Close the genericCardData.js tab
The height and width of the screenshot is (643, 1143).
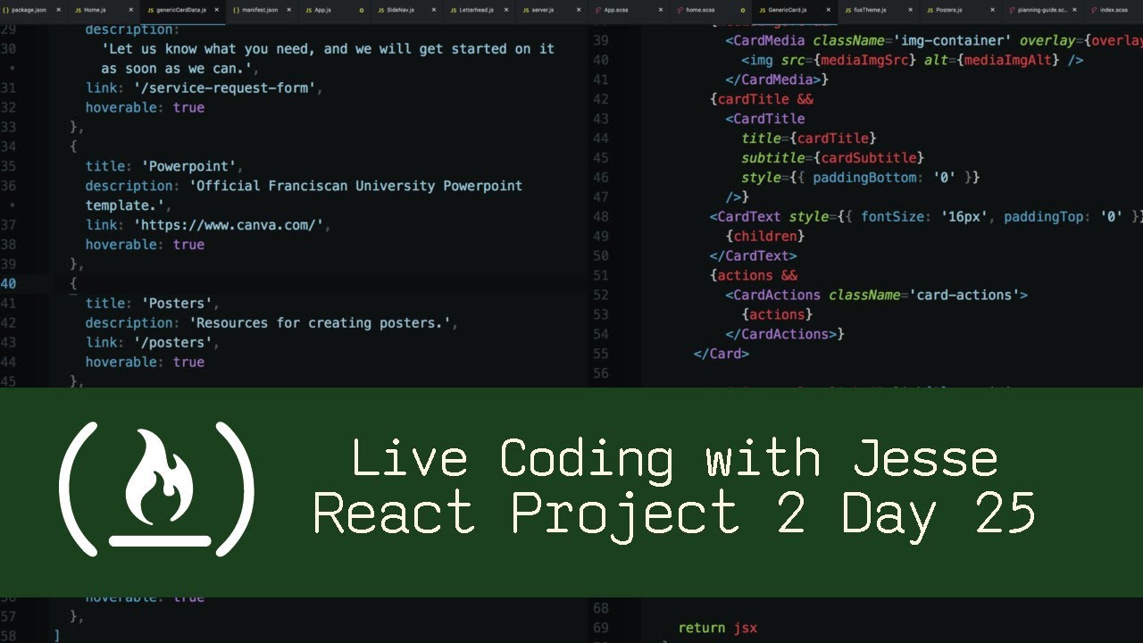tap(216, 10)
